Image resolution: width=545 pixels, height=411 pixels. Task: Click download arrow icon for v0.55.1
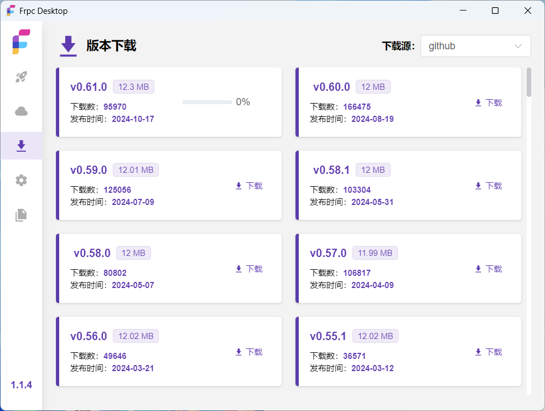[479, 352]
